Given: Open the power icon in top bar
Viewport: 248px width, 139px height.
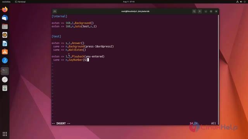Looking at the screenshot, I should pos(245,2).
